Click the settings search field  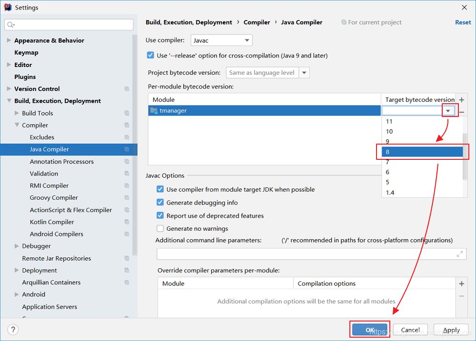pos(69,24)
